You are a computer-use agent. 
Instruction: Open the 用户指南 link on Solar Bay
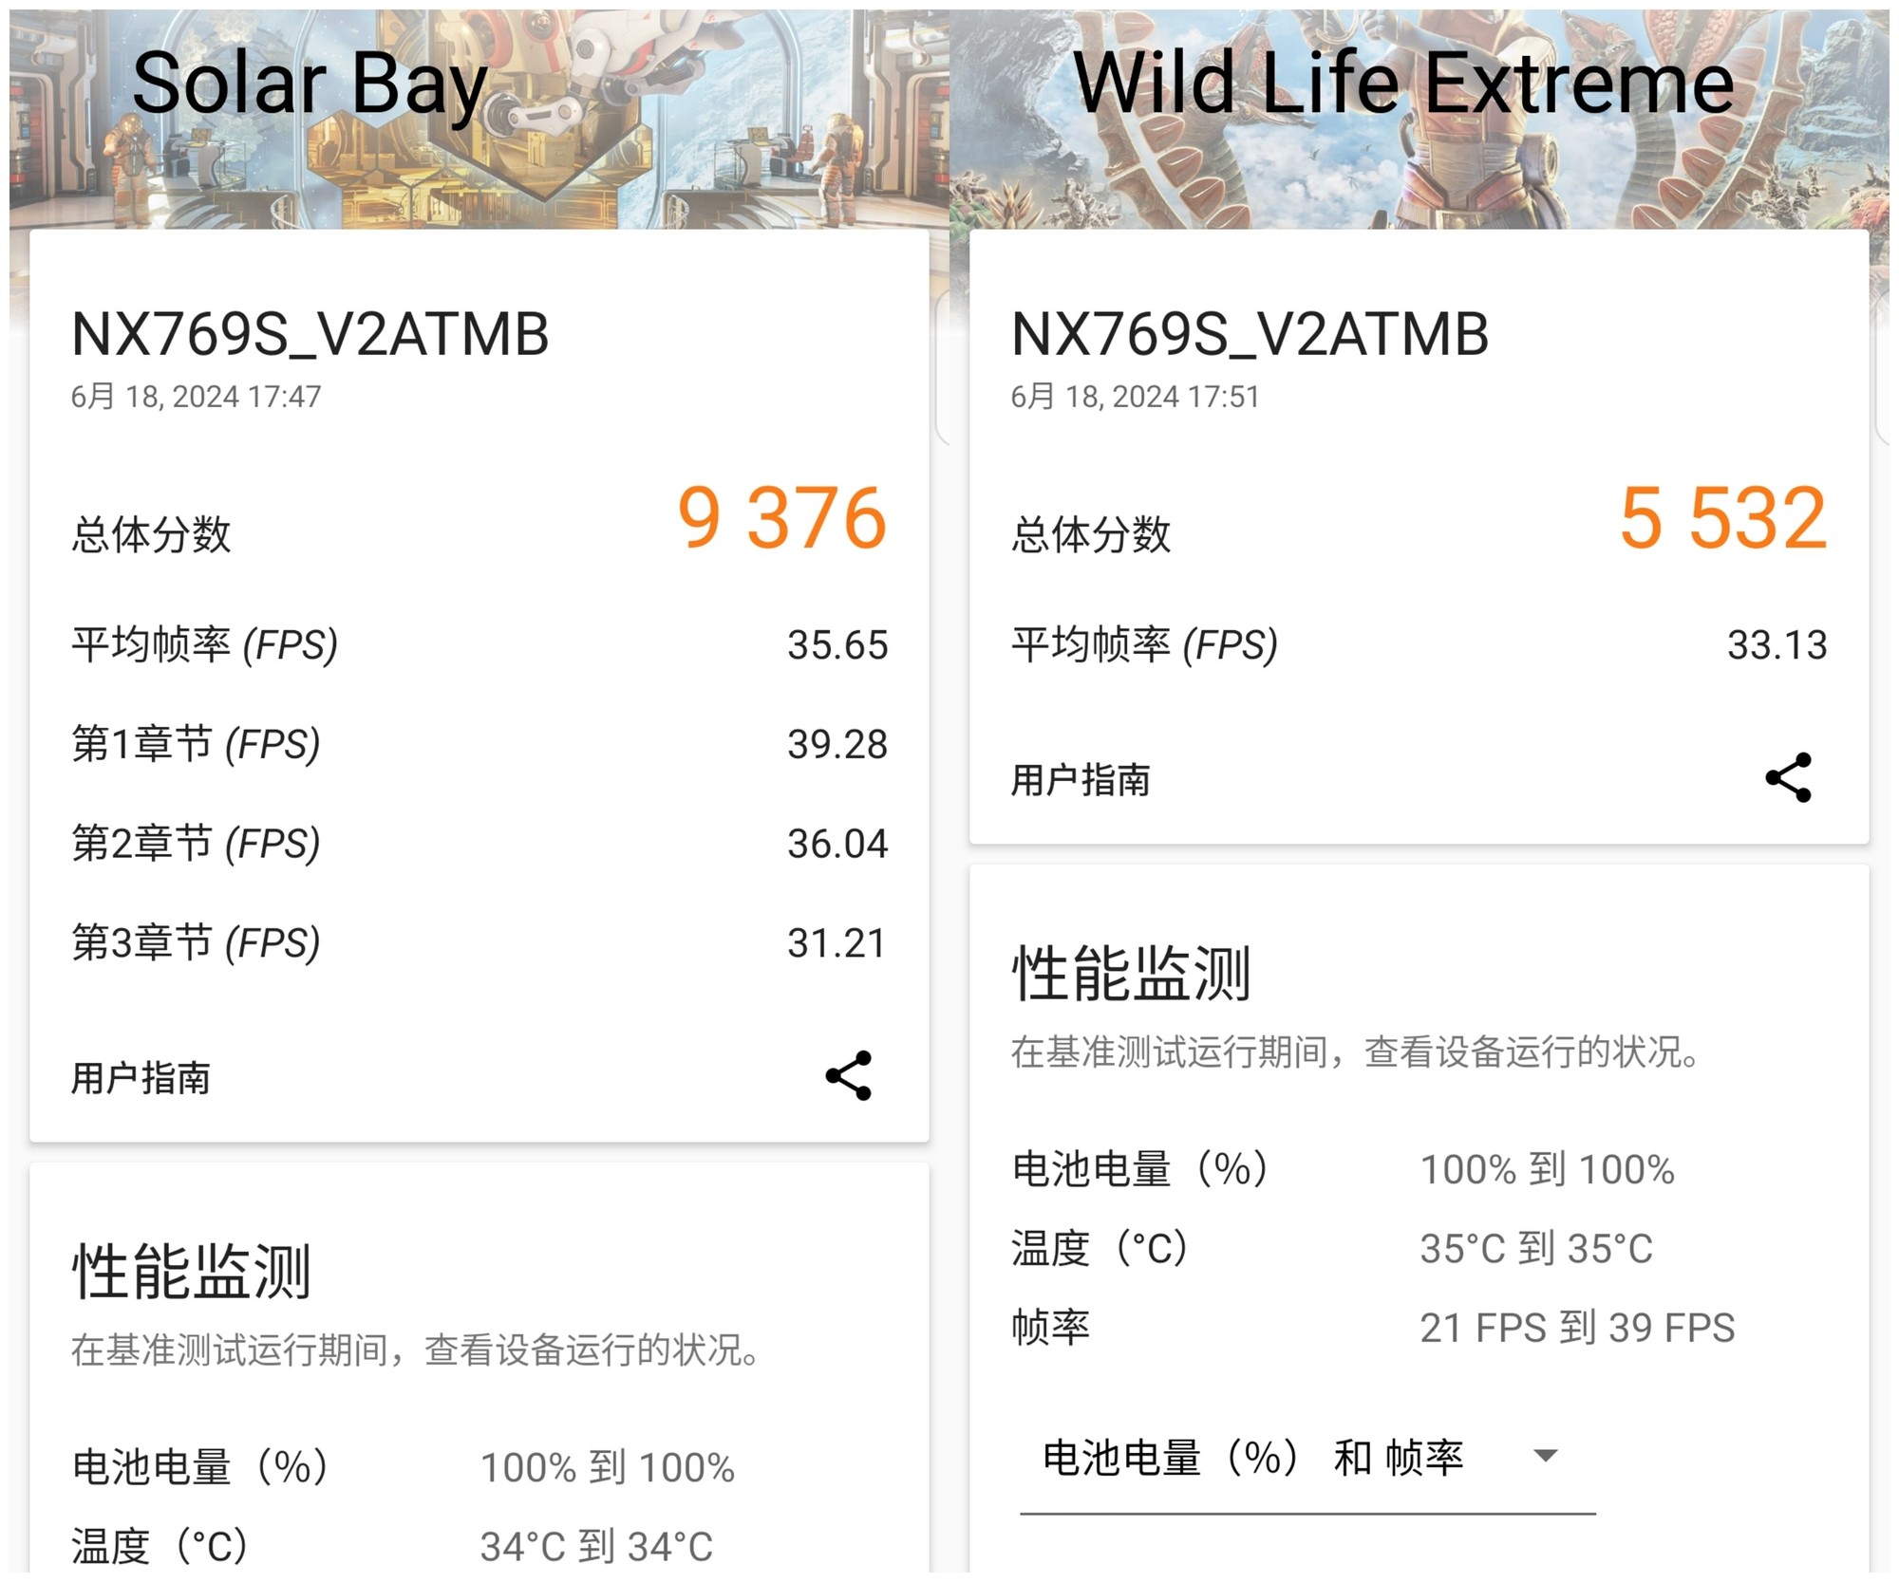pos(142,1079)
